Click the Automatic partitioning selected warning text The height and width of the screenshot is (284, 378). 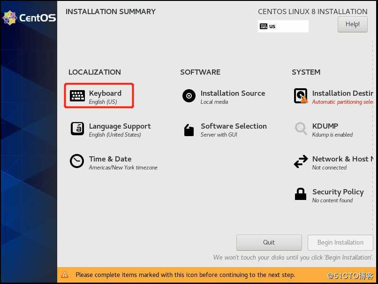(342, 102)
